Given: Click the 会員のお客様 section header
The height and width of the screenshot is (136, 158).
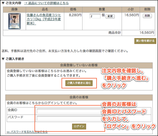Looking at the screenshot, I should (x=79, y=97).
